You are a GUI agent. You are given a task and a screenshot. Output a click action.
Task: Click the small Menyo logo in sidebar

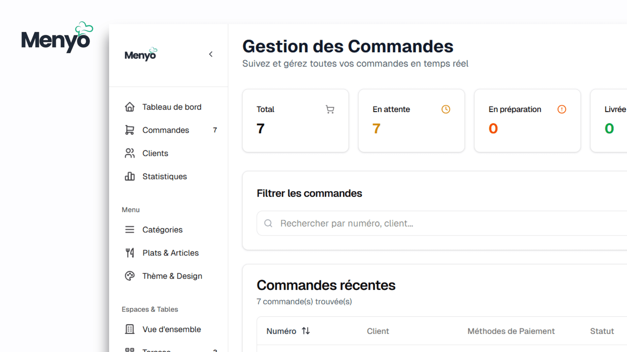coord(141,54)
